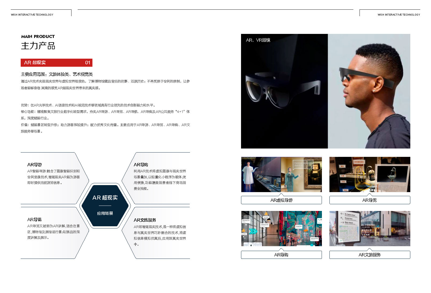Viewport: 431px width, 293px height.
Task: Click the man wearing AR glasses photo
Action: pos(369,91)
